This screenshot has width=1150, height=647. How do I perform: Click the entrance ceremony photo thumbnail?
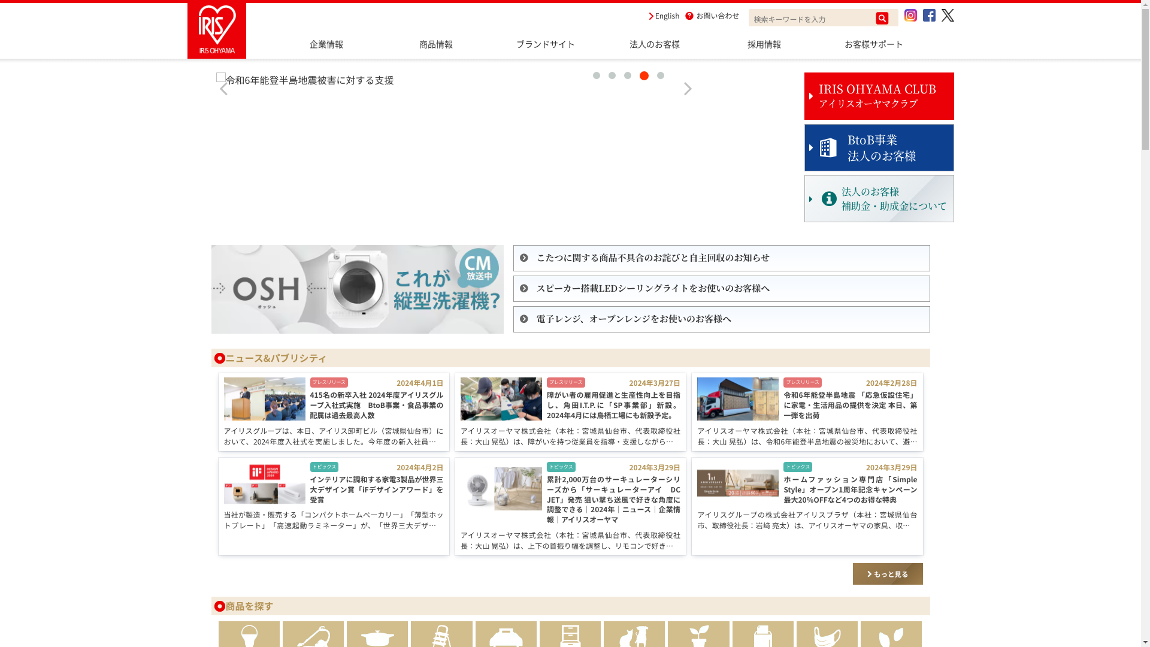coord(264,399)
